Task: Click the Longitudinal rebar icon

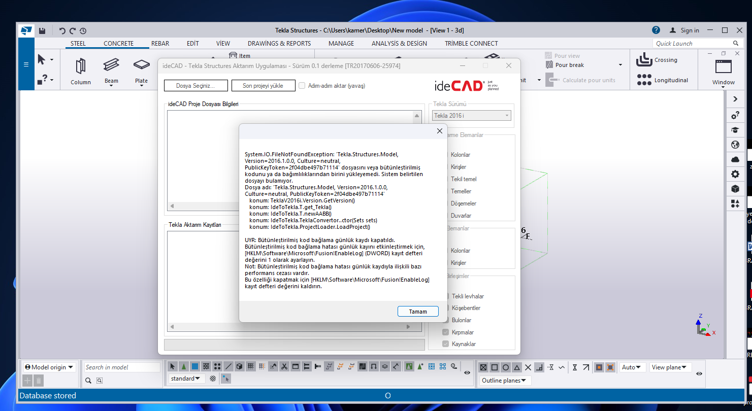Action: point(644,80)
